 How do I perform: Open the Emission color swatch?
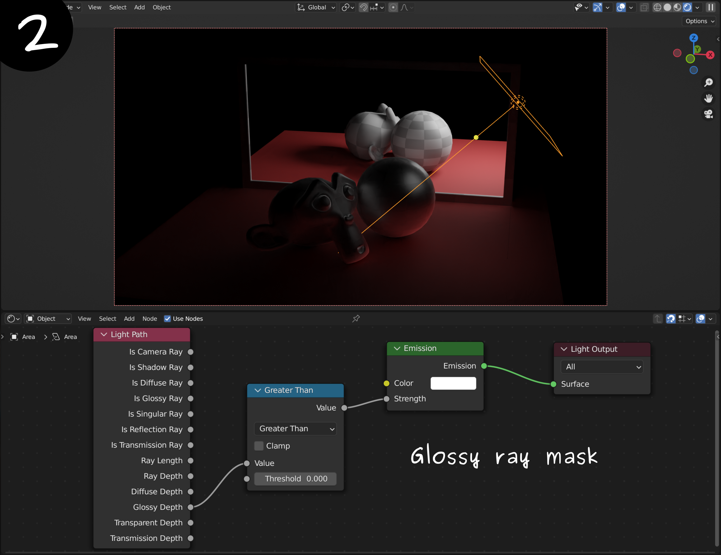(x=453, y=383)
